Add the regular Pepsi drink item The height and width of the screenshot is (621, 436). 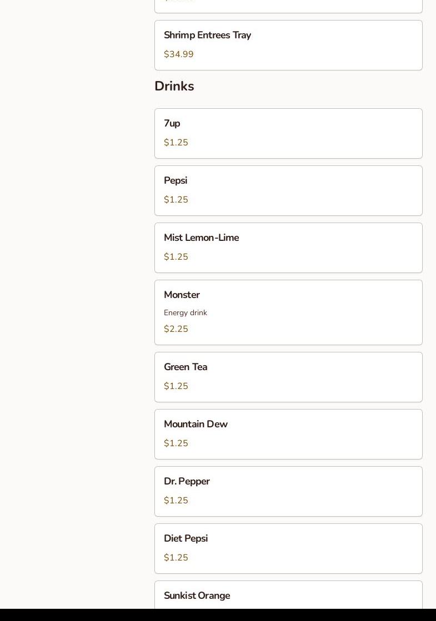[288, 190]
